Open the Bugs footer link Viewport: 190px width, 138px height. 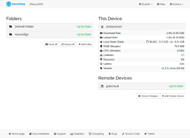[113, 134]
